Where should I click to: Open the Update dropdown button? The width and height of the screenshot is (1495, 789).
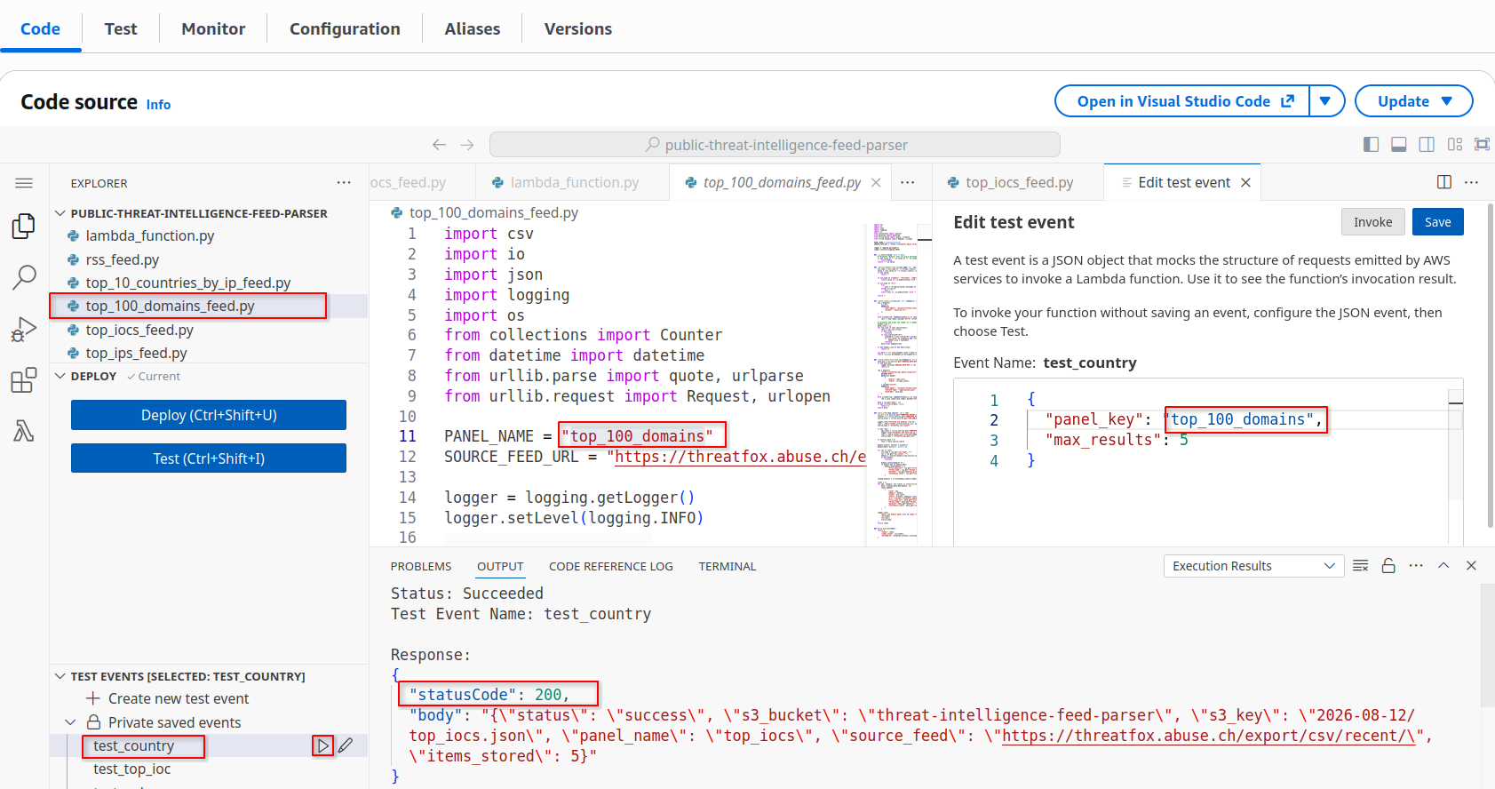click(x=1414, y=101)
